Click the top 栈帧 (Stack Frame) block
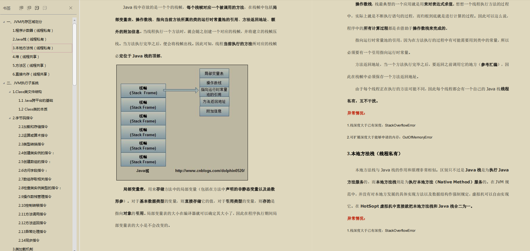Image resolution: width=530 pixels, height=251 pixels. tap(143, 91)
